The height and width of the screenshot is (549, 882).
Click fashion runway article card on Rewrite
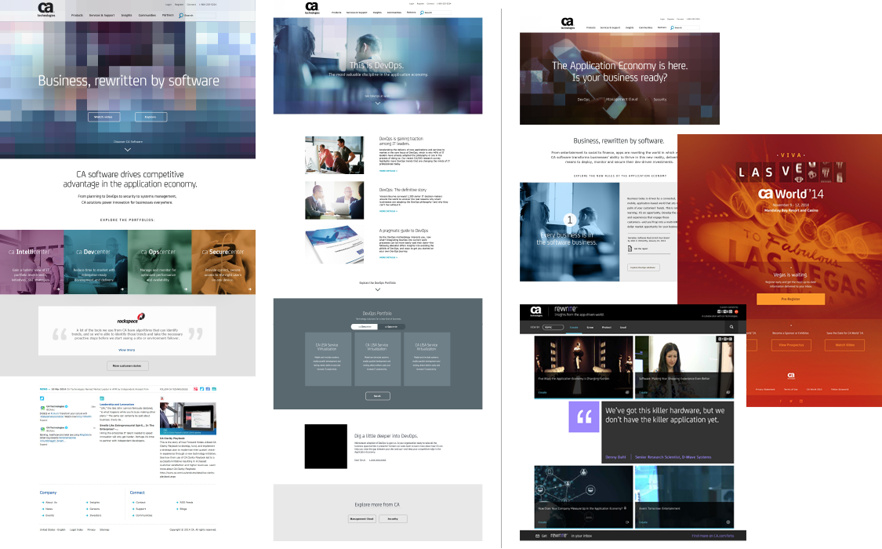583,367
